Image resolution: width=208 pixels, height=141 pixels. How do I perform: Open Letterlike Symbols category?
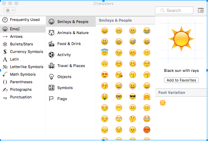(x=23, y=67)
